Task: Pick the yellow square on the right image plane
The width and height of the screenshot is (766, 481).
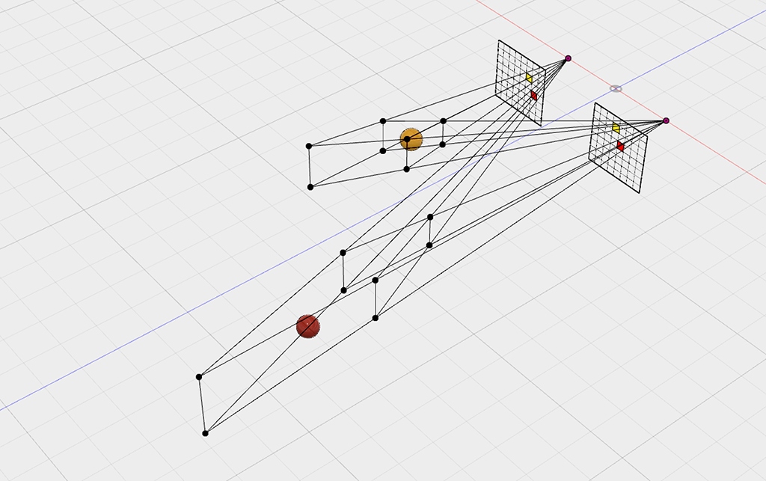Action: (x=616, y=128)
